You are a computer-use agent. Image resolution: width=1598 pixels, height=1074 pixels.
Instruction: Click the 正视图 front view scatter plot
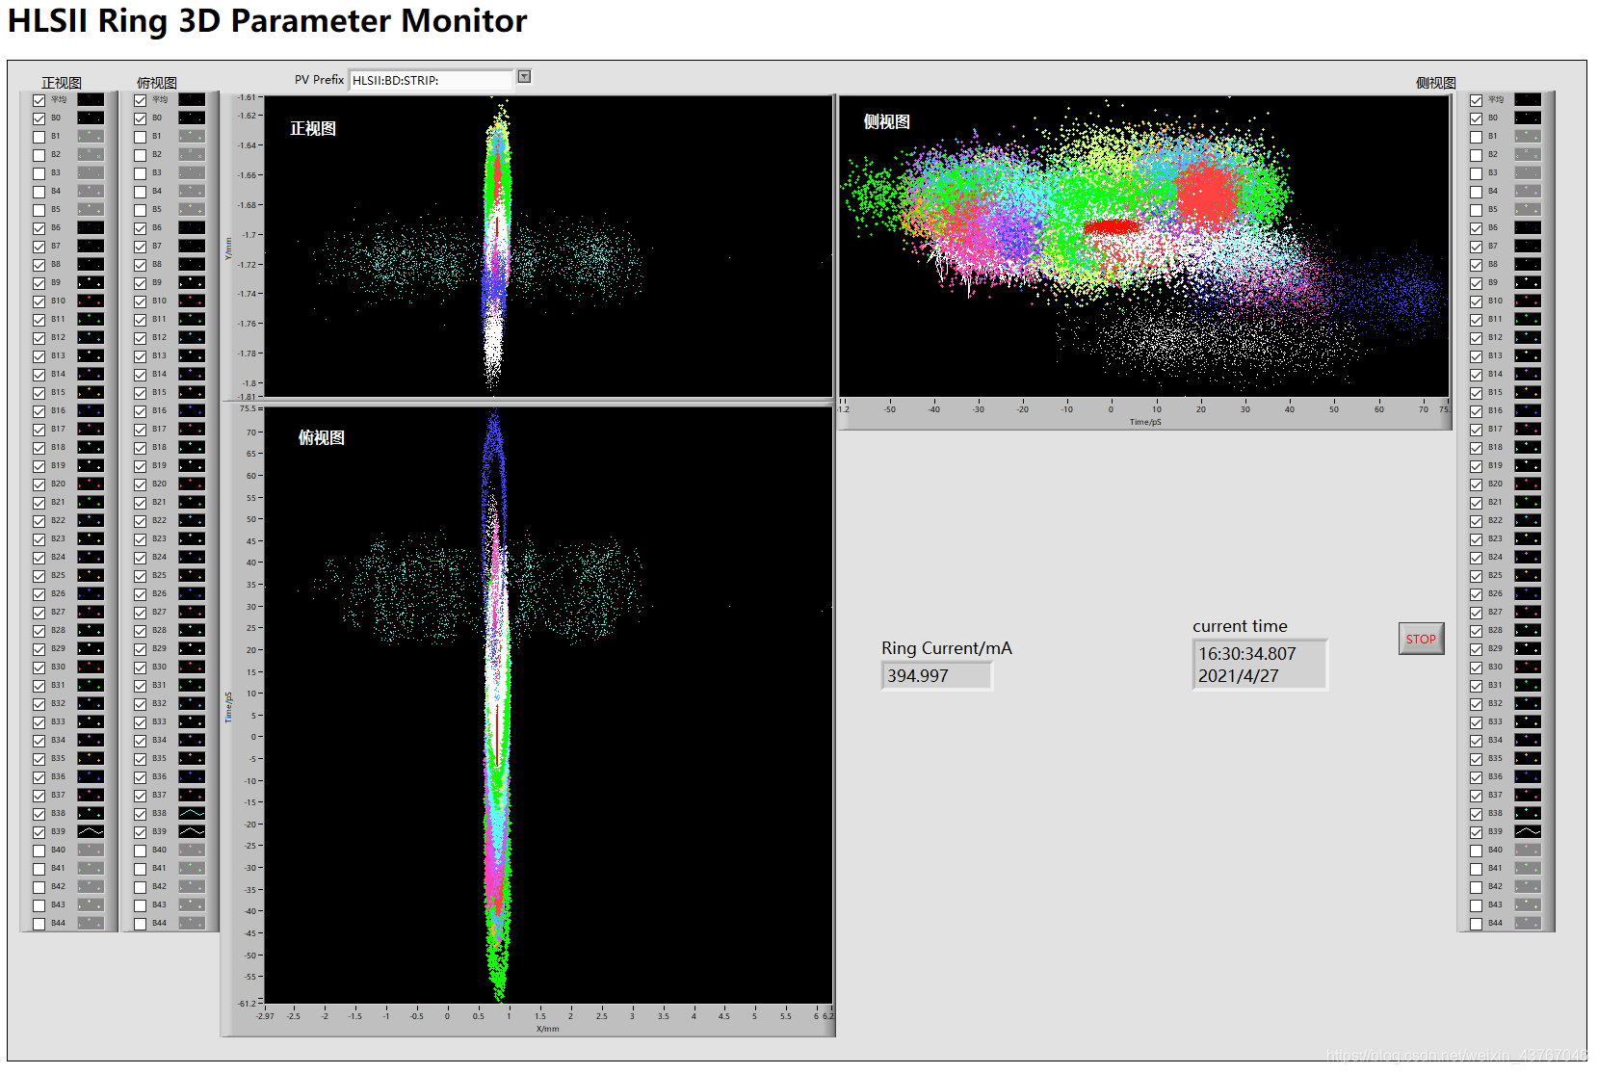548,246
